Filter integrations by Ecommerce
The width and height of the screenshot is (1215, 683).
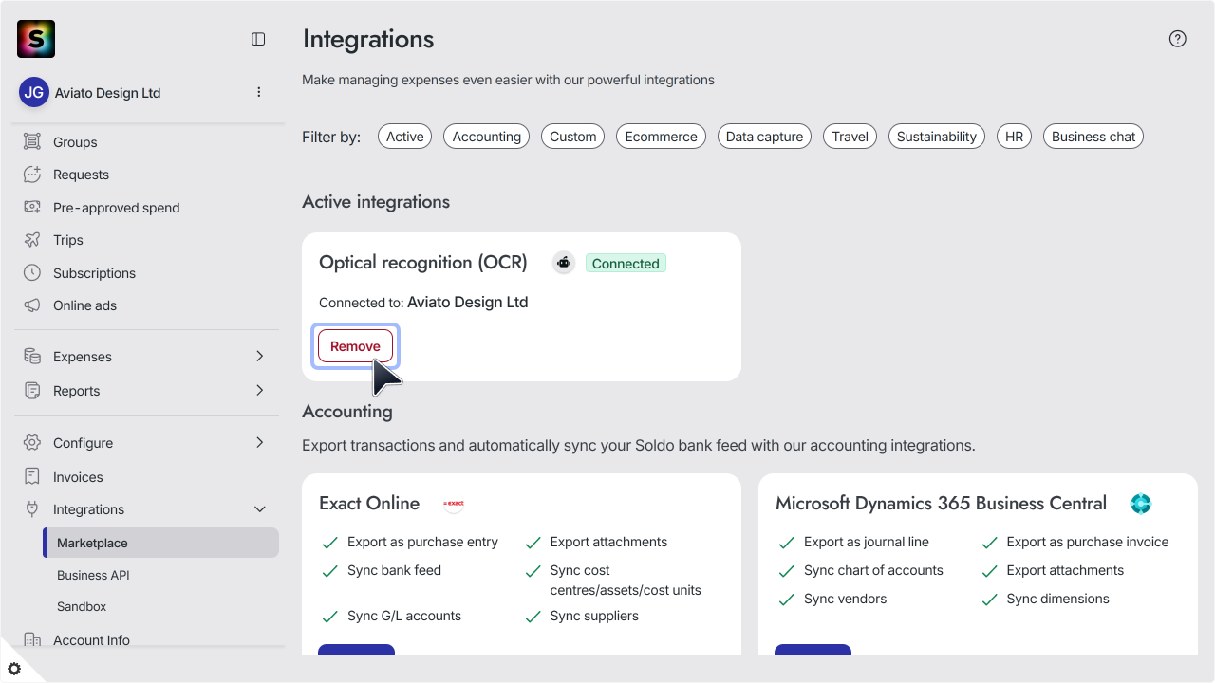[661, 137]
